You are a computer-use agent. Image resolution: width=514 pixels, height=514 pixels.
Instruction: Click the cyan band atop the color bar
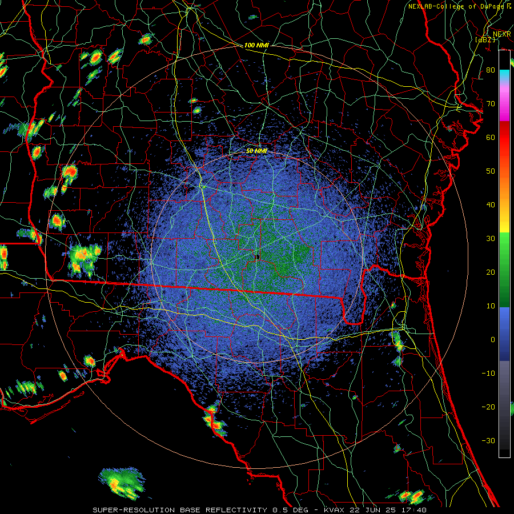(x=504, y=75)
